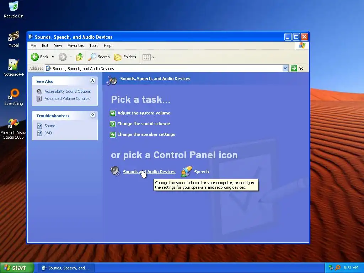Open the Views button menu
The image size is (364, 273).
[148, 57]
